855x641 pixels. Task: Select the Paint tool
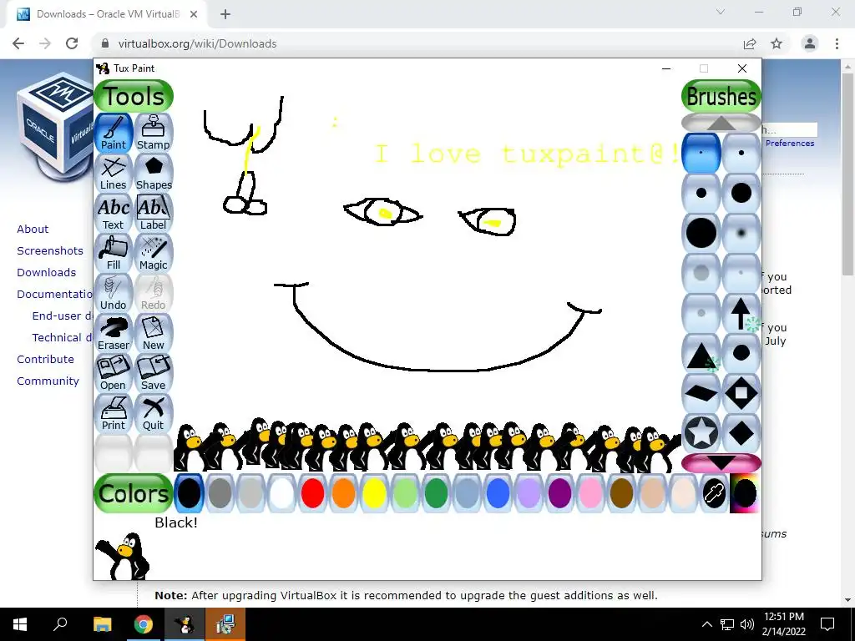tap(114, 133)
